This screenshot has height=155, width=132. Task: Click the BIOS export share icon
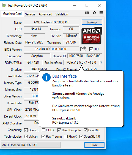83,49
